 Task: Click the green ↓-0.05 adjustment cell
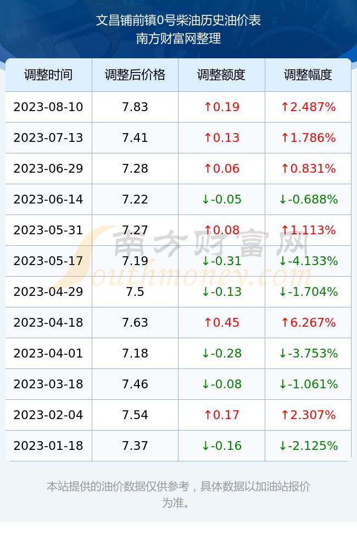click(x=221, y=199)
